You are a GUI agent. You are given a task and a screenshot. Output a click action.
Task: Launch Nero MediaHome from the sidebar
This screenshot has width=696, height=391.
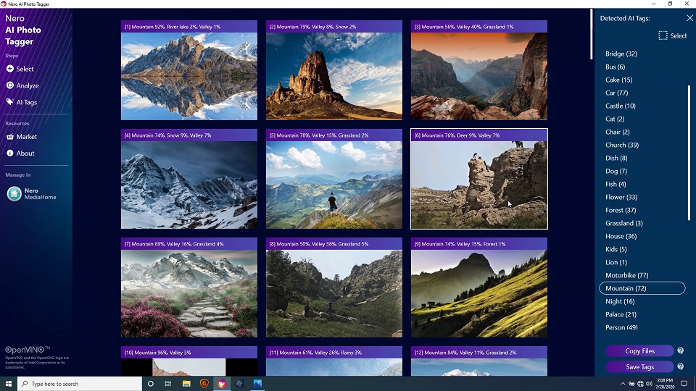point(32,194)
